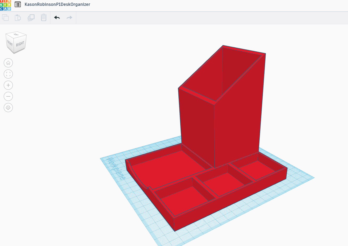Undo the last action
This screenshot has height=246, width=348.
[57, 17]
